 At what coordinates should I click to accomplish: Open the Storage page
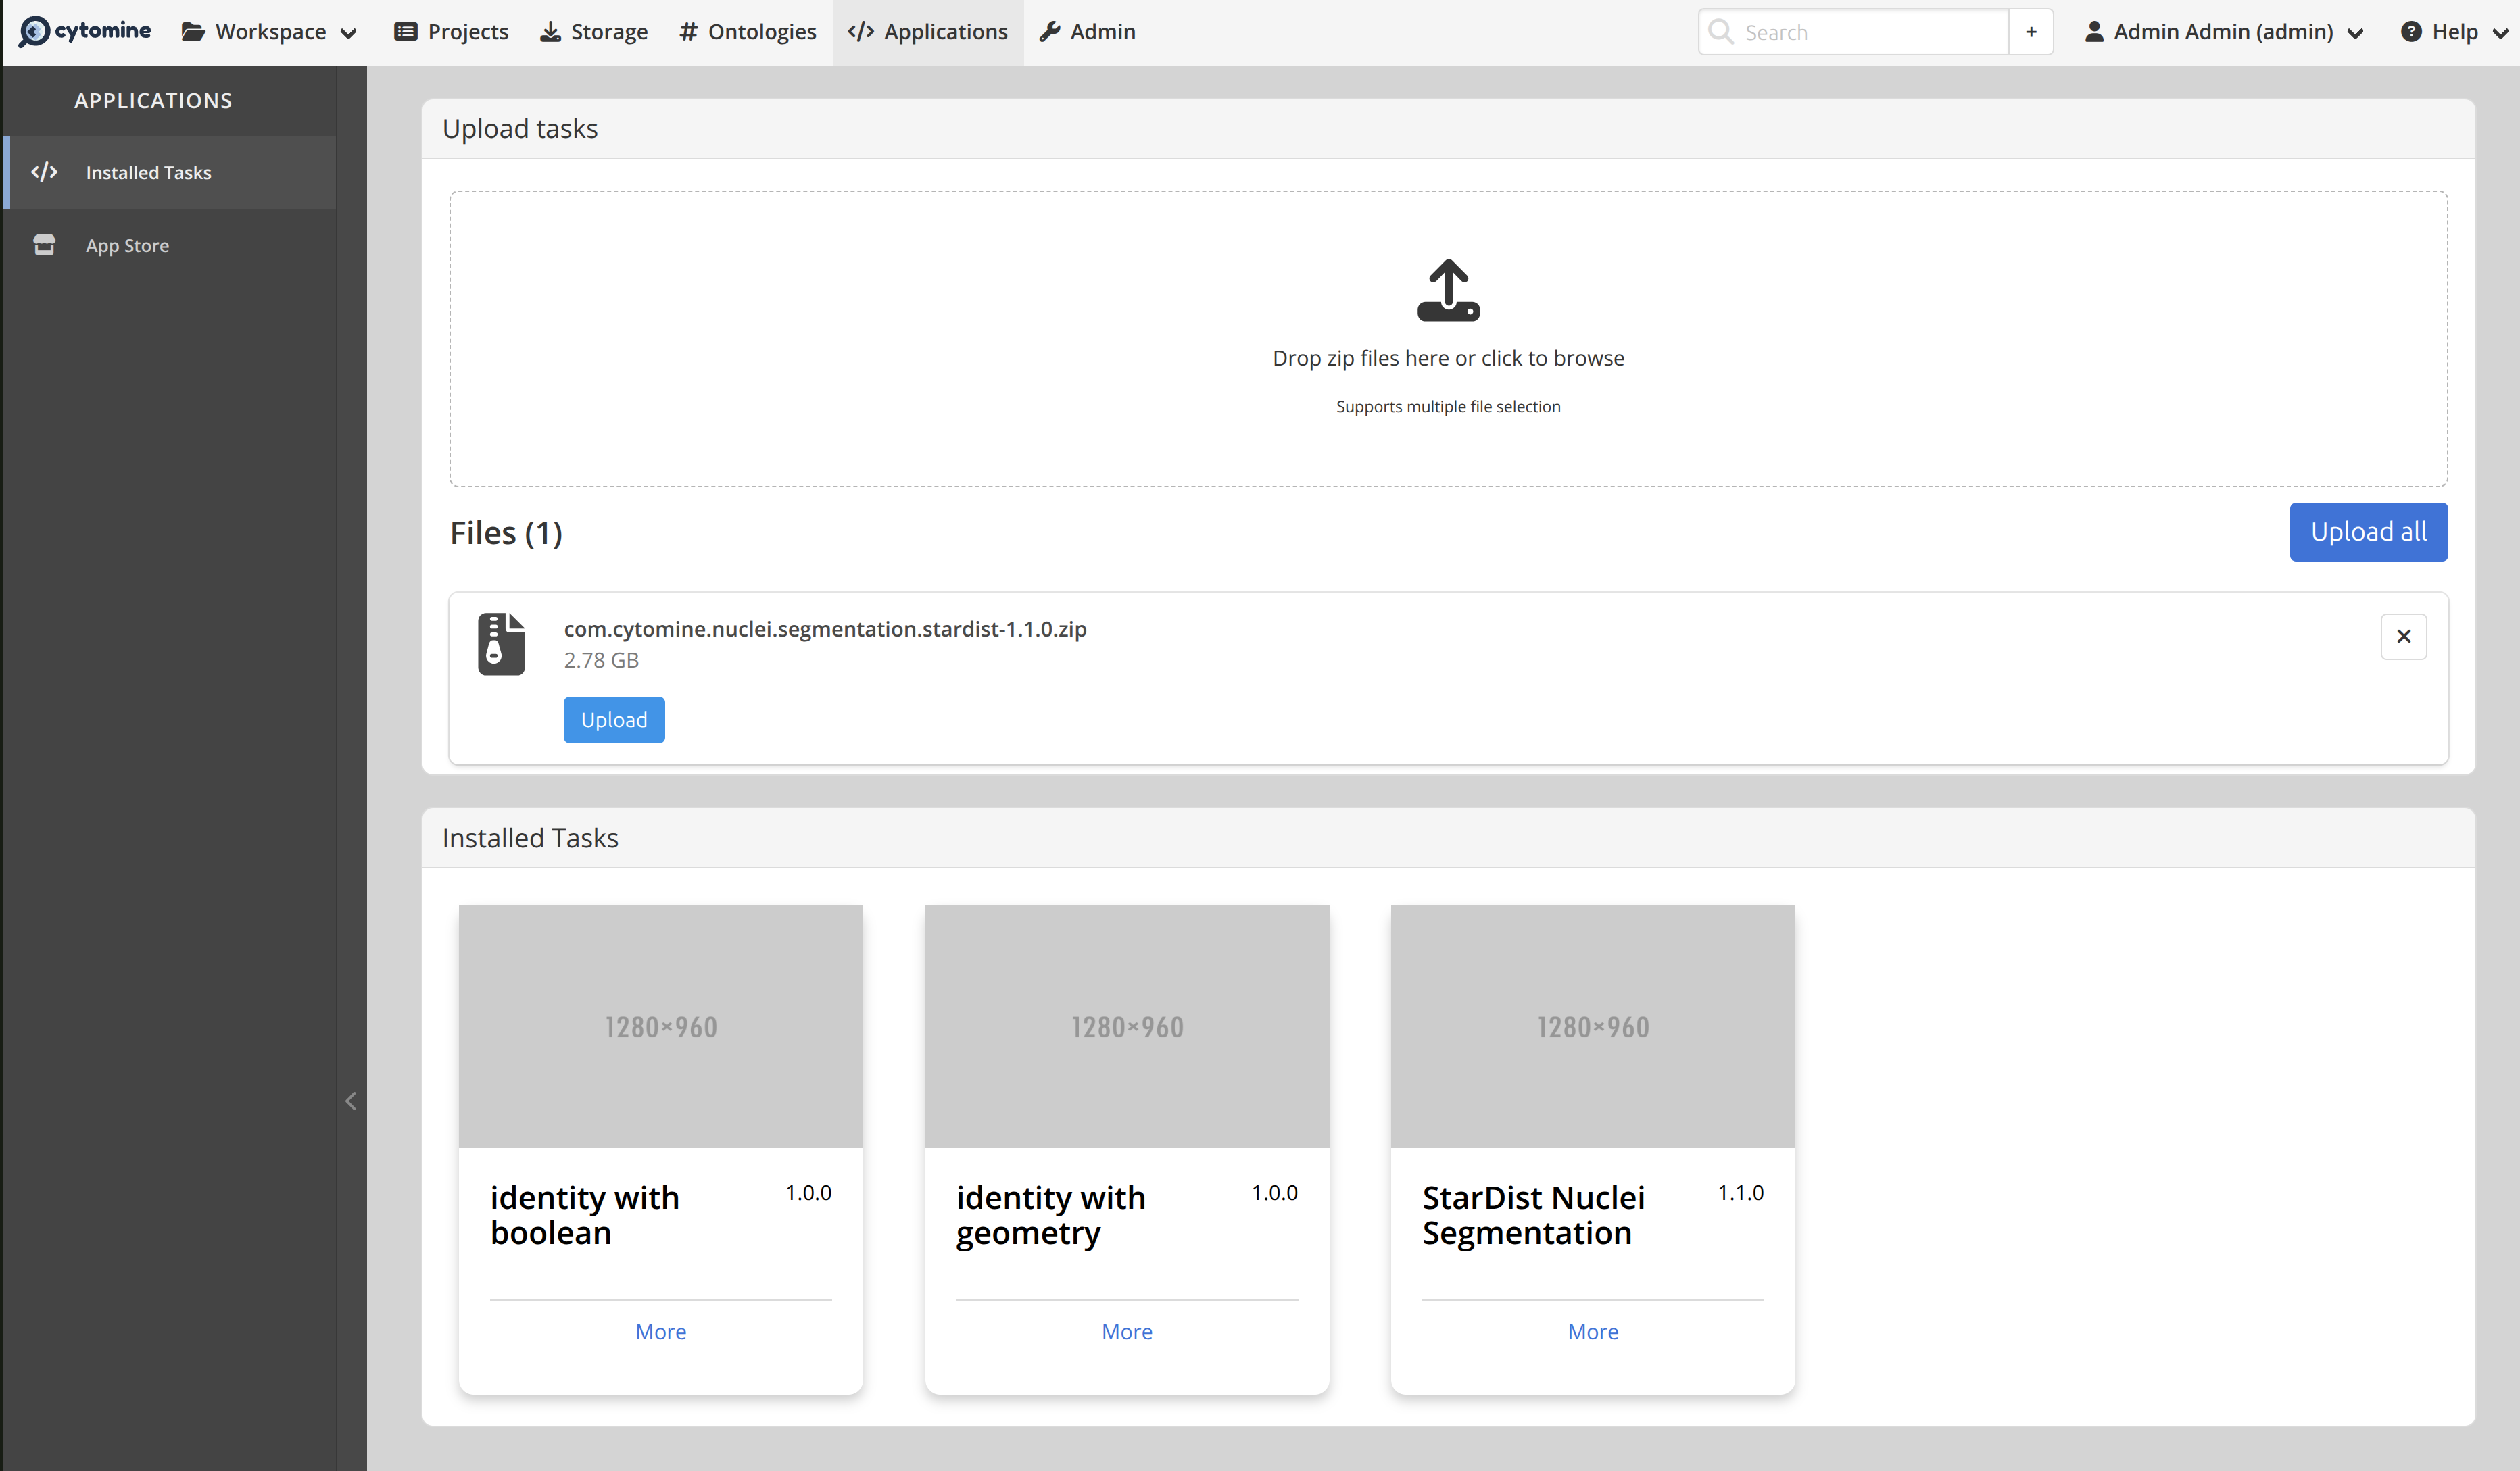[594, 32]
